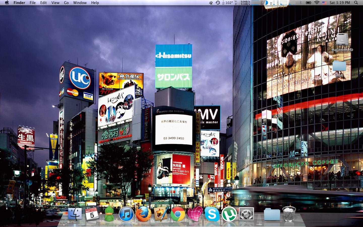Open the battery status menu
Image resolution: width=363 pixels, height=227 pixels.
309,3
